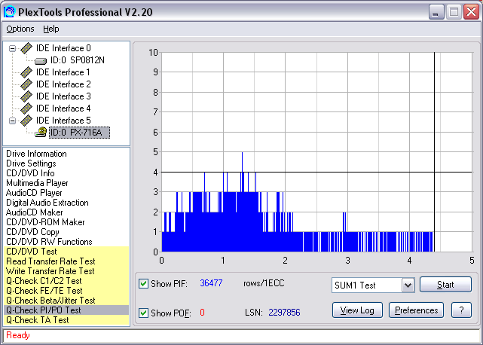Minimize the PlexTools window
Screen dimensions: 483x345
click(x=436, y=12)
